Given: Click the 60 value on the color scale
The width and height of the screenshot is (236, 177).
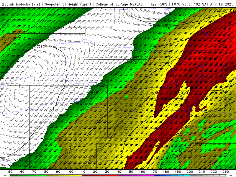Looking at the screenshot, I should [x=22, y=172].
